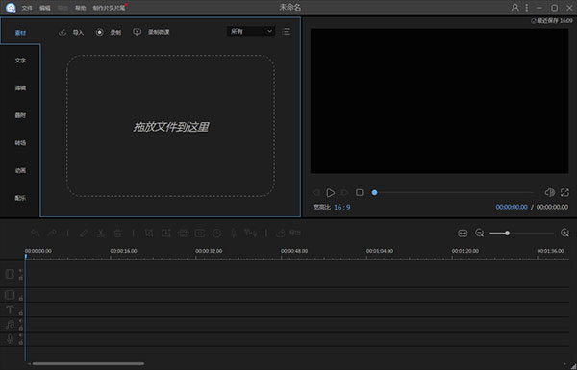Image resolution: width=577 pixels, height=370 pixels.
Task: Change the 16:9 aspect ratio setting
Action: [341, 207]
